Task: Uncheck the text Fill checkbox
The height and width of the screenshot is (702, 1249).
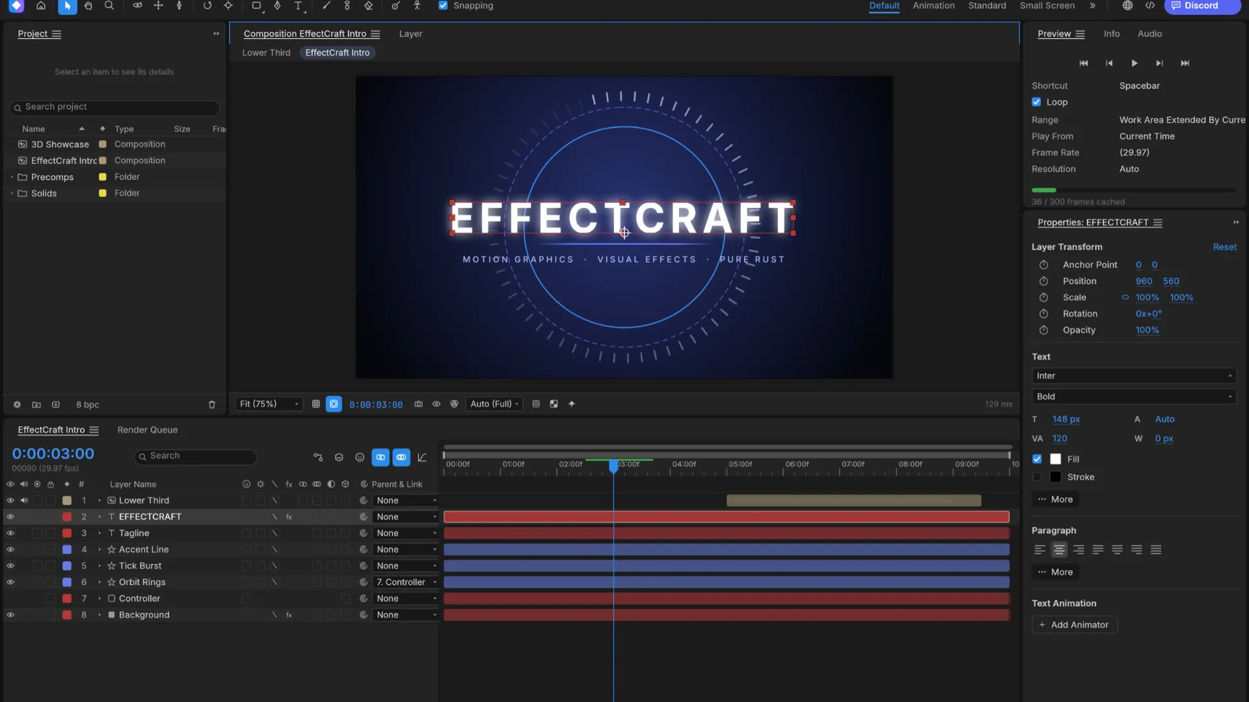Action: click(x=1037, y=459)
